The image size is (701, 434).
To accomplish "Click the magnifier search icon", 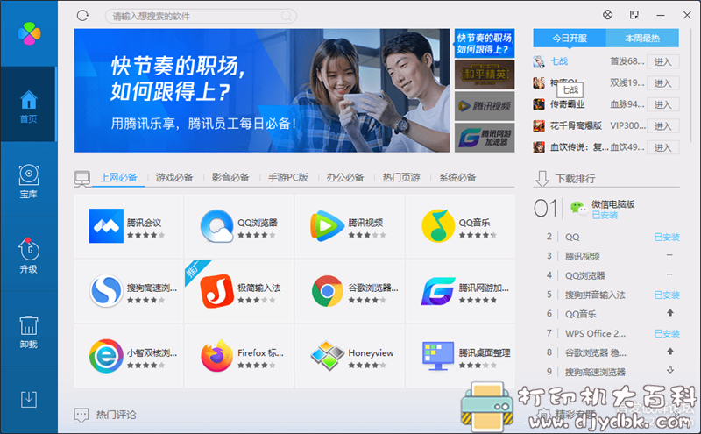I will click(287, 16).
